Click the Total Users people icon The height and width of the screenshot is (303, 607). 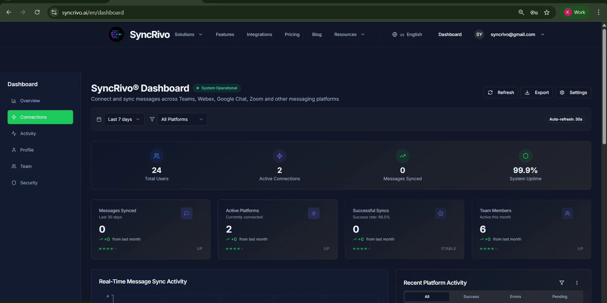[157, 156]
